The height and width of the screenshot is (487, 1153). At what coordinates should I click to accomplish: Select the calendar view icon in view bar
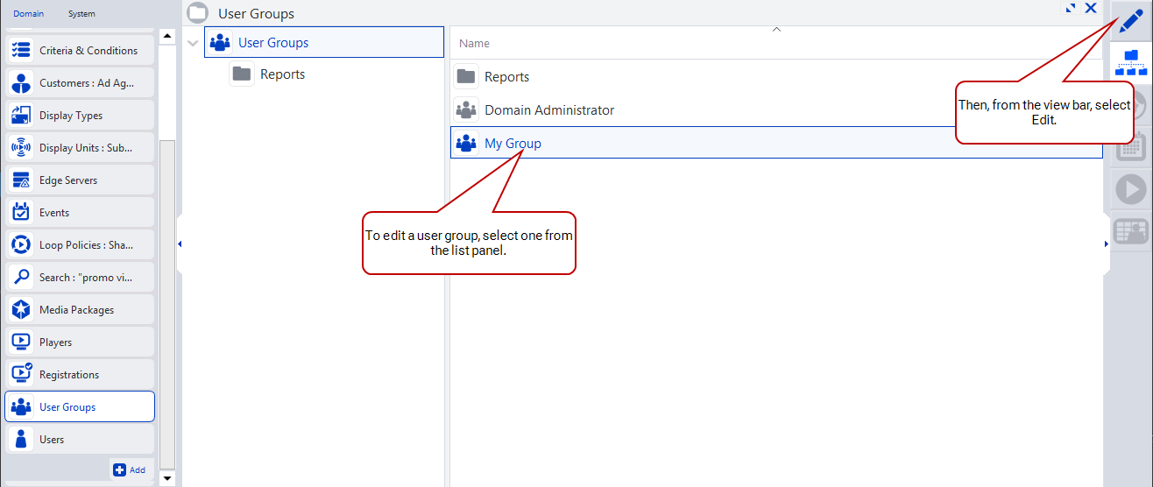point(1131,147)
